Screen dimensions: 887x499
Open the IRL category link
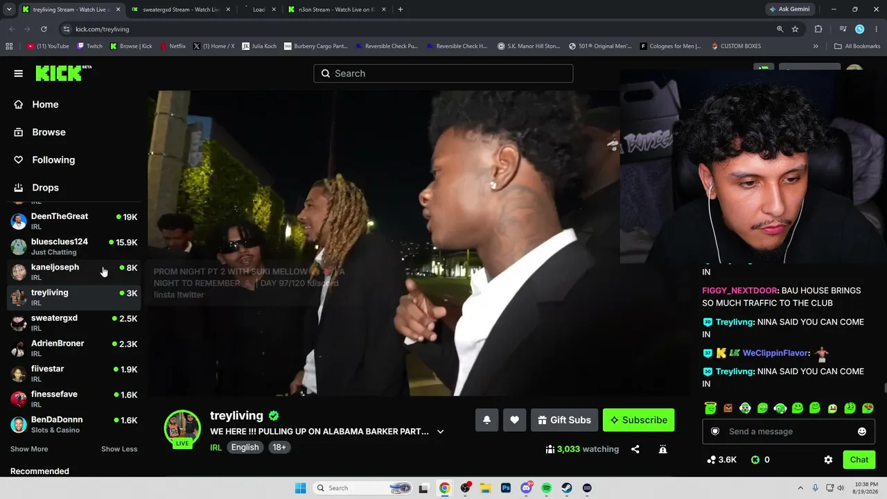tap(216, 448)
